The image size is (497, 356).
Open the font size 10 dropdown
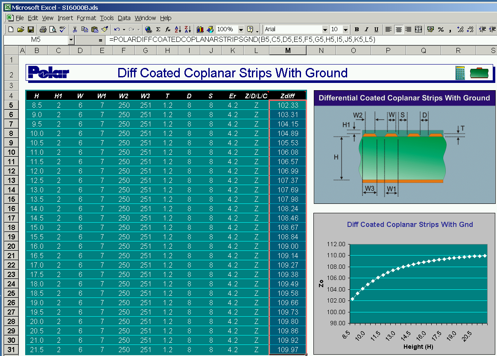coord(345,29)
